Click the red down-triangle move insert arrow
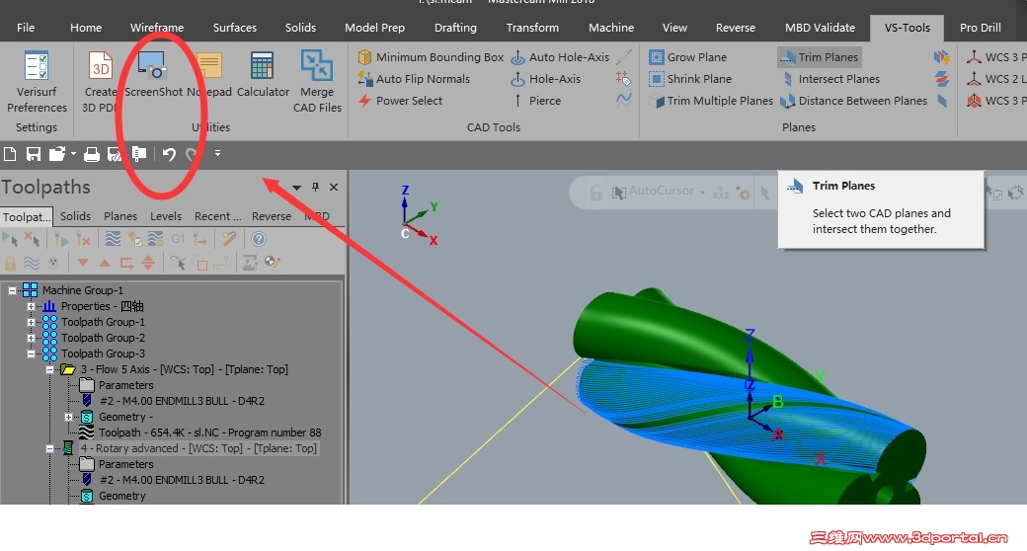The image size is (1027, 551). click(x=83, y=264)
